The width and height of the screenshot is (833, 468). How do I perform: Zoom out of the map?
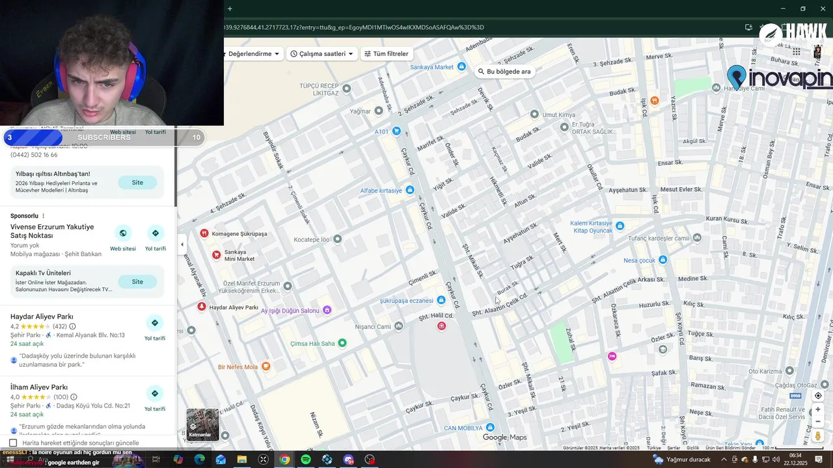point(818,421)
